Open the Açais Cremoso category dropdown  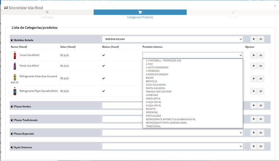172,146
